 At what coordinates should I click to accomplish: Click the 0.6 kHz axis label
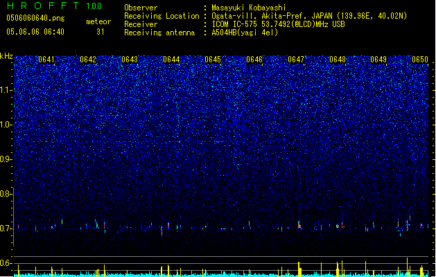(6, 263)
